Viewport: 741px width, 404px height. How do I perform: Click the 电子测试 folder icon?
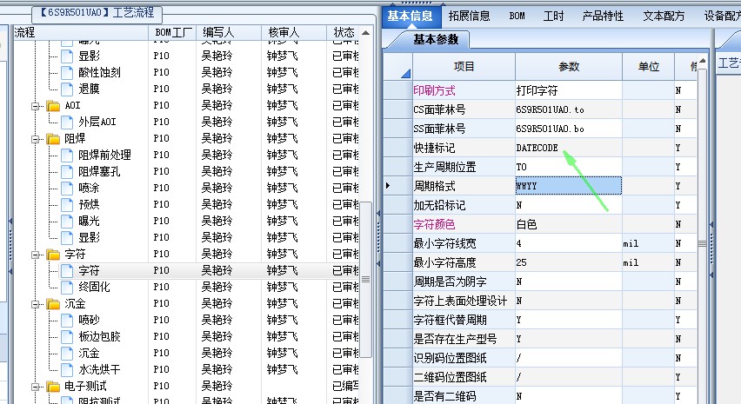tap(53, 387)
